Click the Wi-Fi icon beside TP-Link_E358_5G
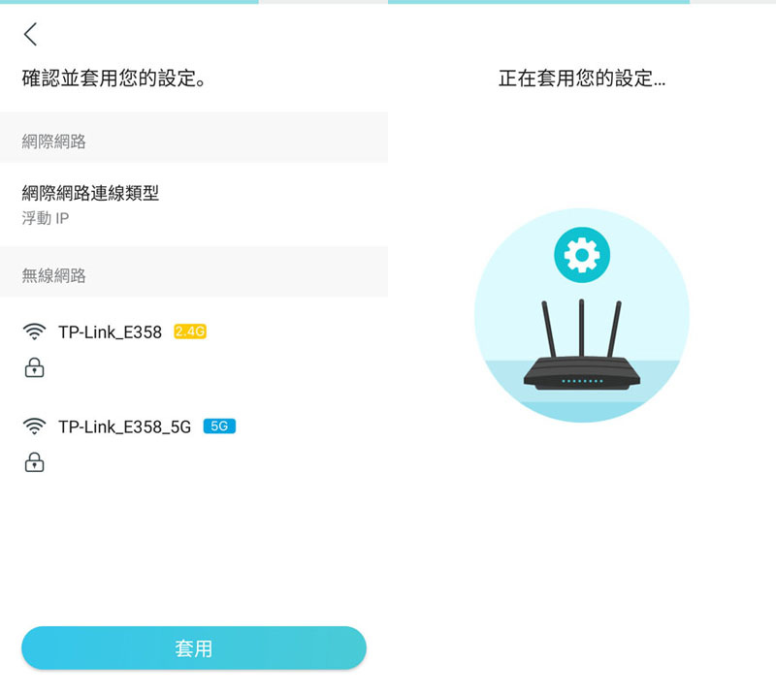The width and height of the screenshot is (776, 694). point(34,426)
